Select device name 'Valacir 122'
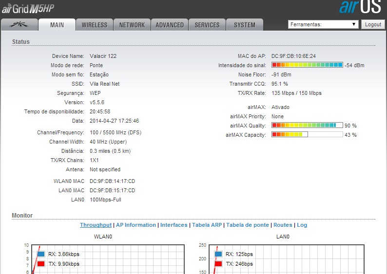This screenshot has height=274, width=387. (103, 56)
